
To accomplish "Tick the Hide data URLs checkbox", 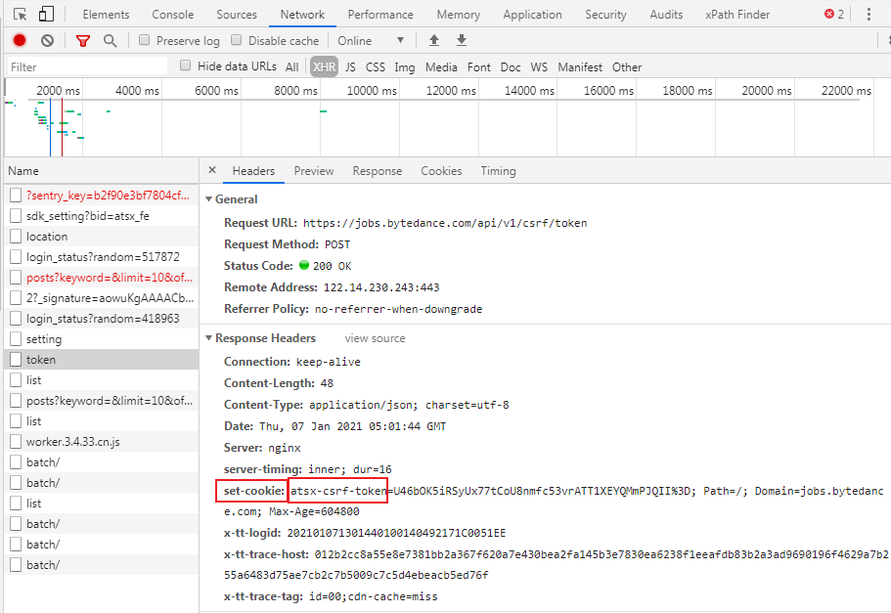I will tap(185, 66).
